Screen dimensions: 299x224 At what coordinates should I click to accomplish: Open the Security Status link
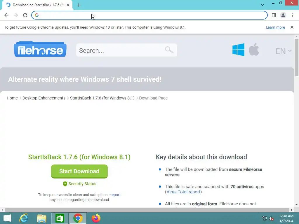tap(82, 184)
